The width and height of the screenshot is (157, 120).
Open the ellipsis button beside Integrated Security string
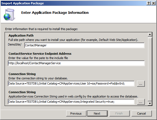pyautogui.click(x=141, y=102)
